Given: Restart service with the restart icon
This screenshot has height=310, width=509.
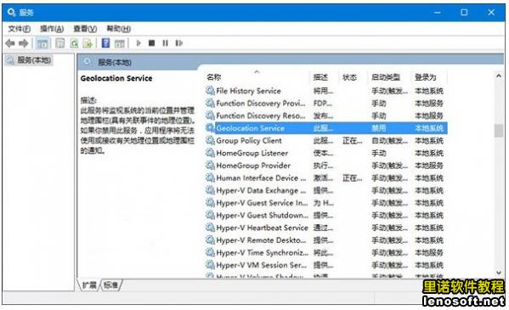Looking at the screenshot, I should pyautogui.click(x=178, y=42).
